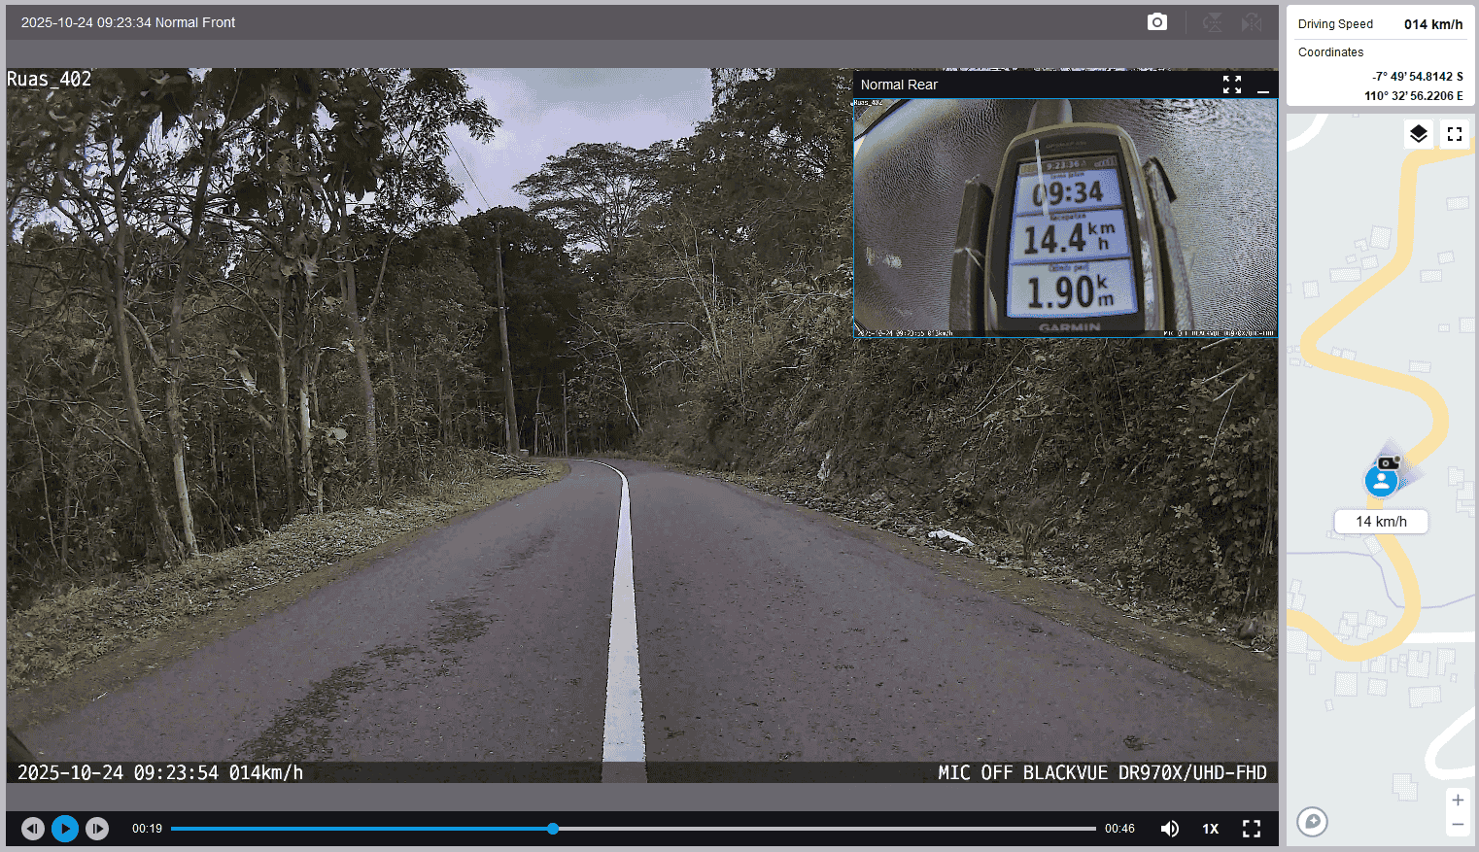This screenshot has width=1479, height=852.
Task: Step back to the previous frame
Action: click(x=33, y=829)
